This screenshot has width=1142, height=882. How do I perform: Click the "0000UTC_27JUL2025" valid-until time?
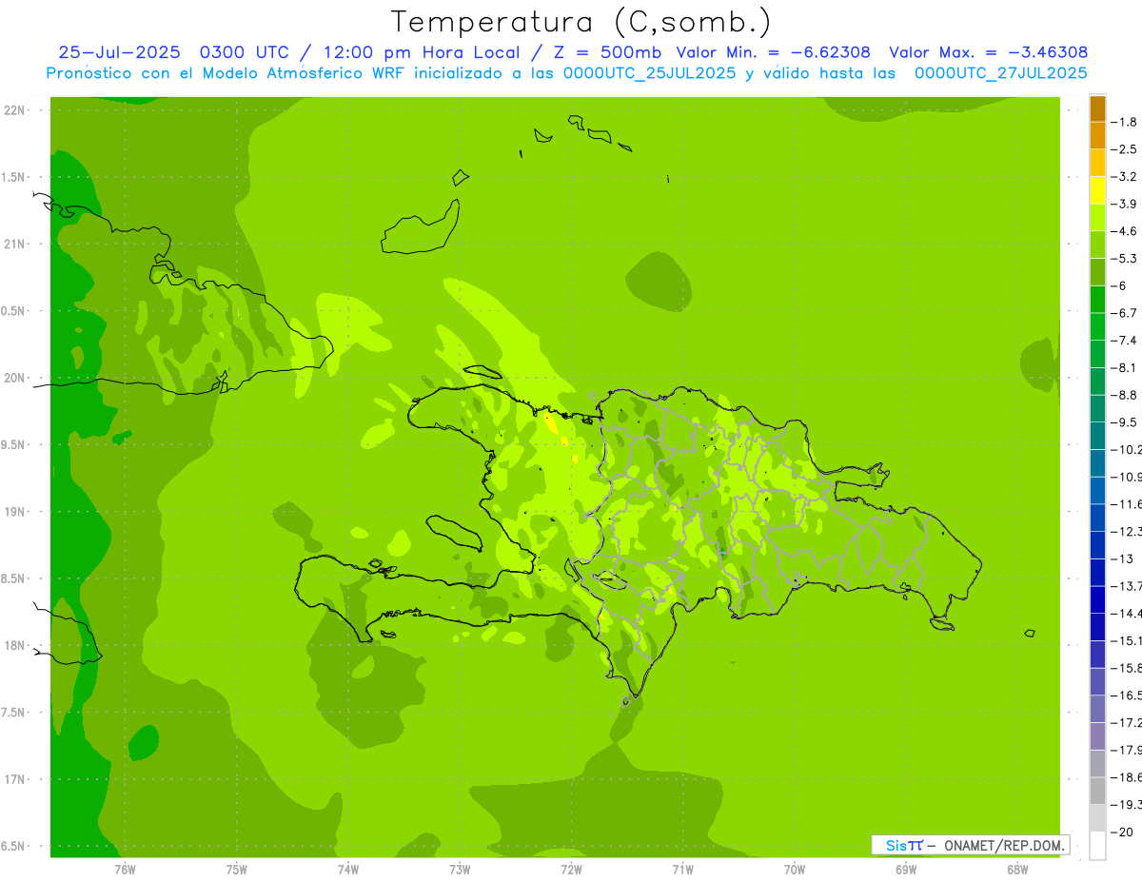click(x=1001, y=73)
